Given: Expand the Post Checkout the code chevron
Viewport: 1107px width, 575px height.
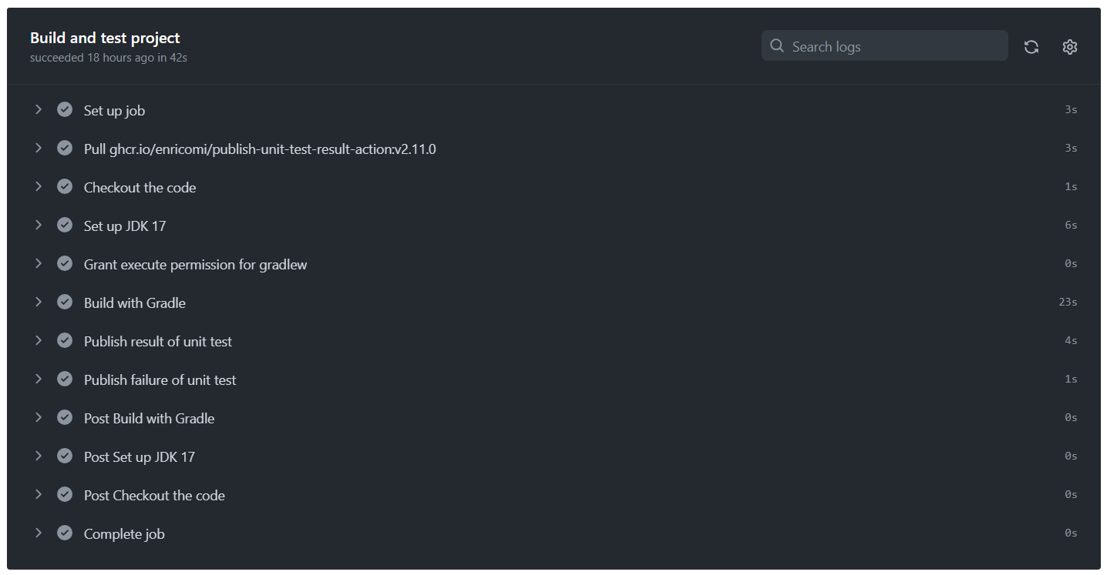Looking at the screenshot, I should (x=38, y=494).
